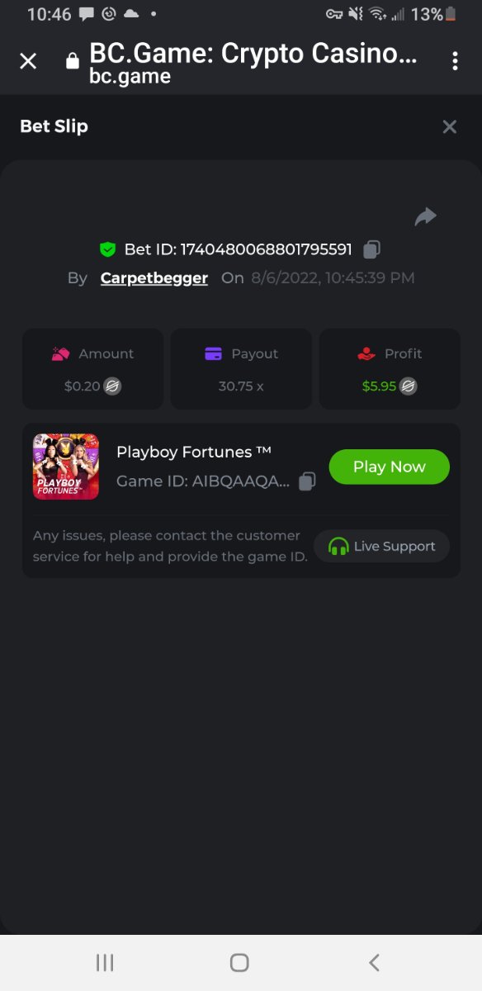
Task: Tap the Playboy Fortunes game thumbnail
Action: 66,467
